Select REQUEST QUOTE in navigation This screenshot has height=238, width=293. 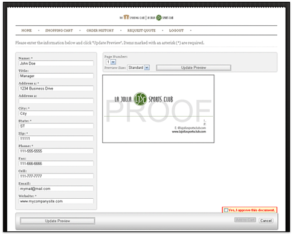tap(141, 30)
